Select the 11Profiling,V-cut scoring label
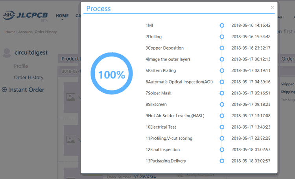The image size is (295, 179). [x=169, y=138]
